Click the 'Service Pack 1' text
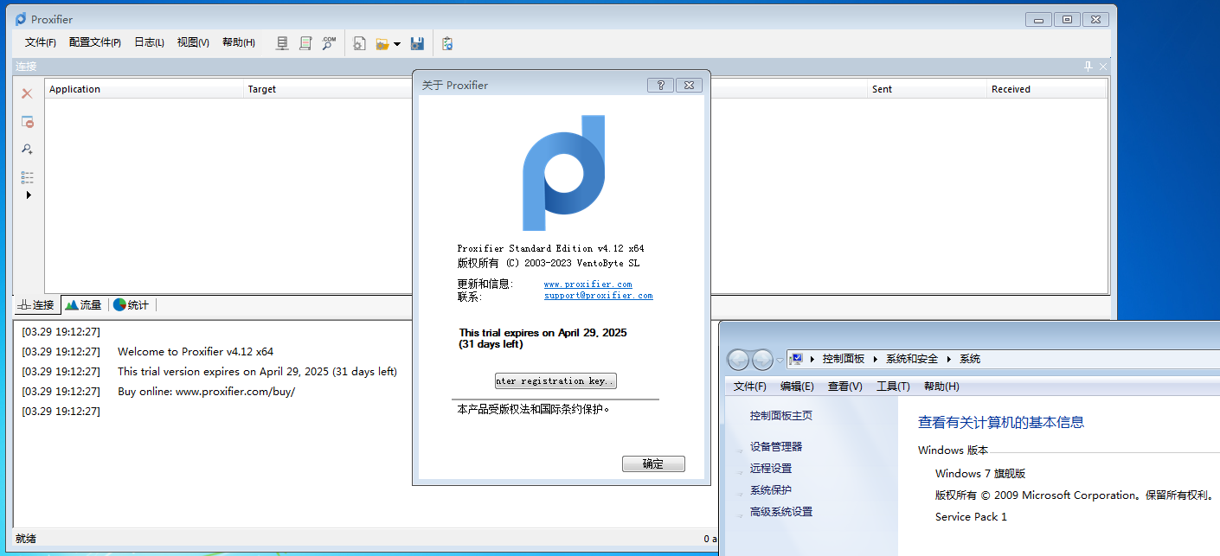This screenshot has height=556, width=1220. tap(971, 517)
